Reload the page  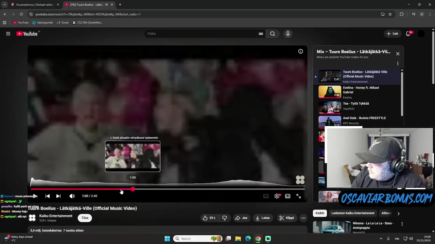[21, 14]
